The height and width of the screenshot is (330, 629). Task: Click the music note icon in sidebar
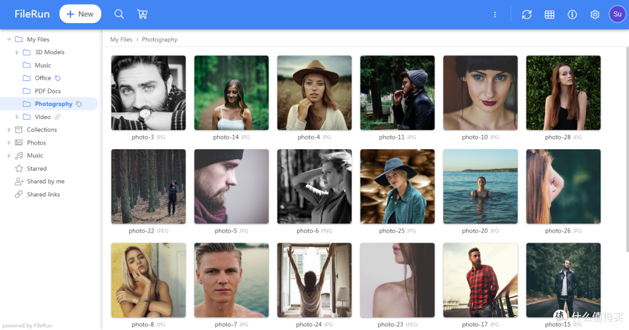pos(19,155)
